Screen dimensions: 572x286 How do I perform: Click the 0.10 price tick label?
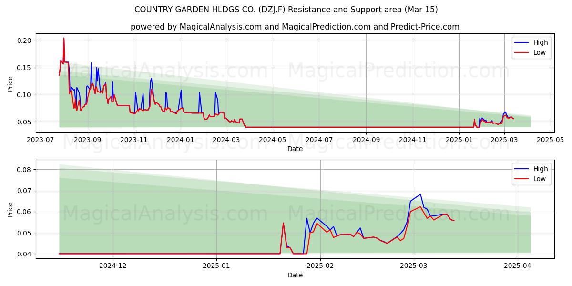tap(25, 95)
